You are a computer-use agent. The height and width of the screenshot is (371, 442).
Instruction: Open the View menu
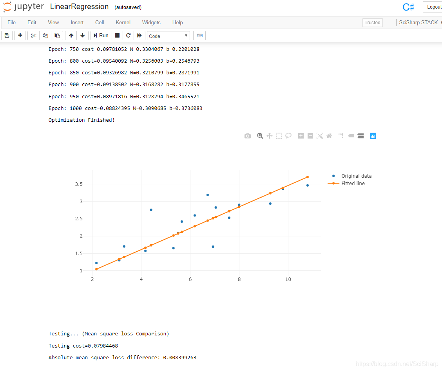pyautogui.click(x=53, y=23)
